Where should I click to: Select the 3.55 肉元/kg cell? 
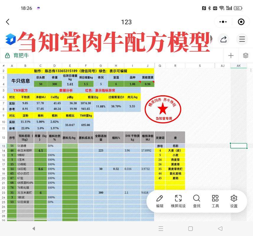pyautogui.click(x=132, y=106)
